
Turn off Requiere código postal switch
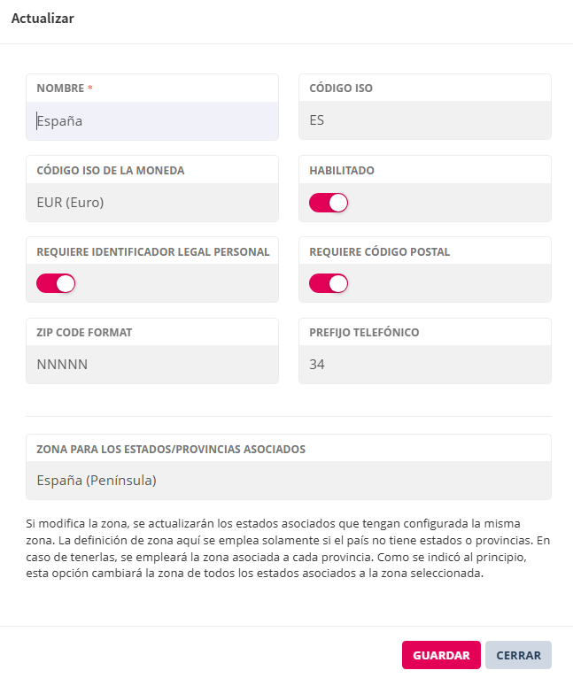click(x=328, y=284)
